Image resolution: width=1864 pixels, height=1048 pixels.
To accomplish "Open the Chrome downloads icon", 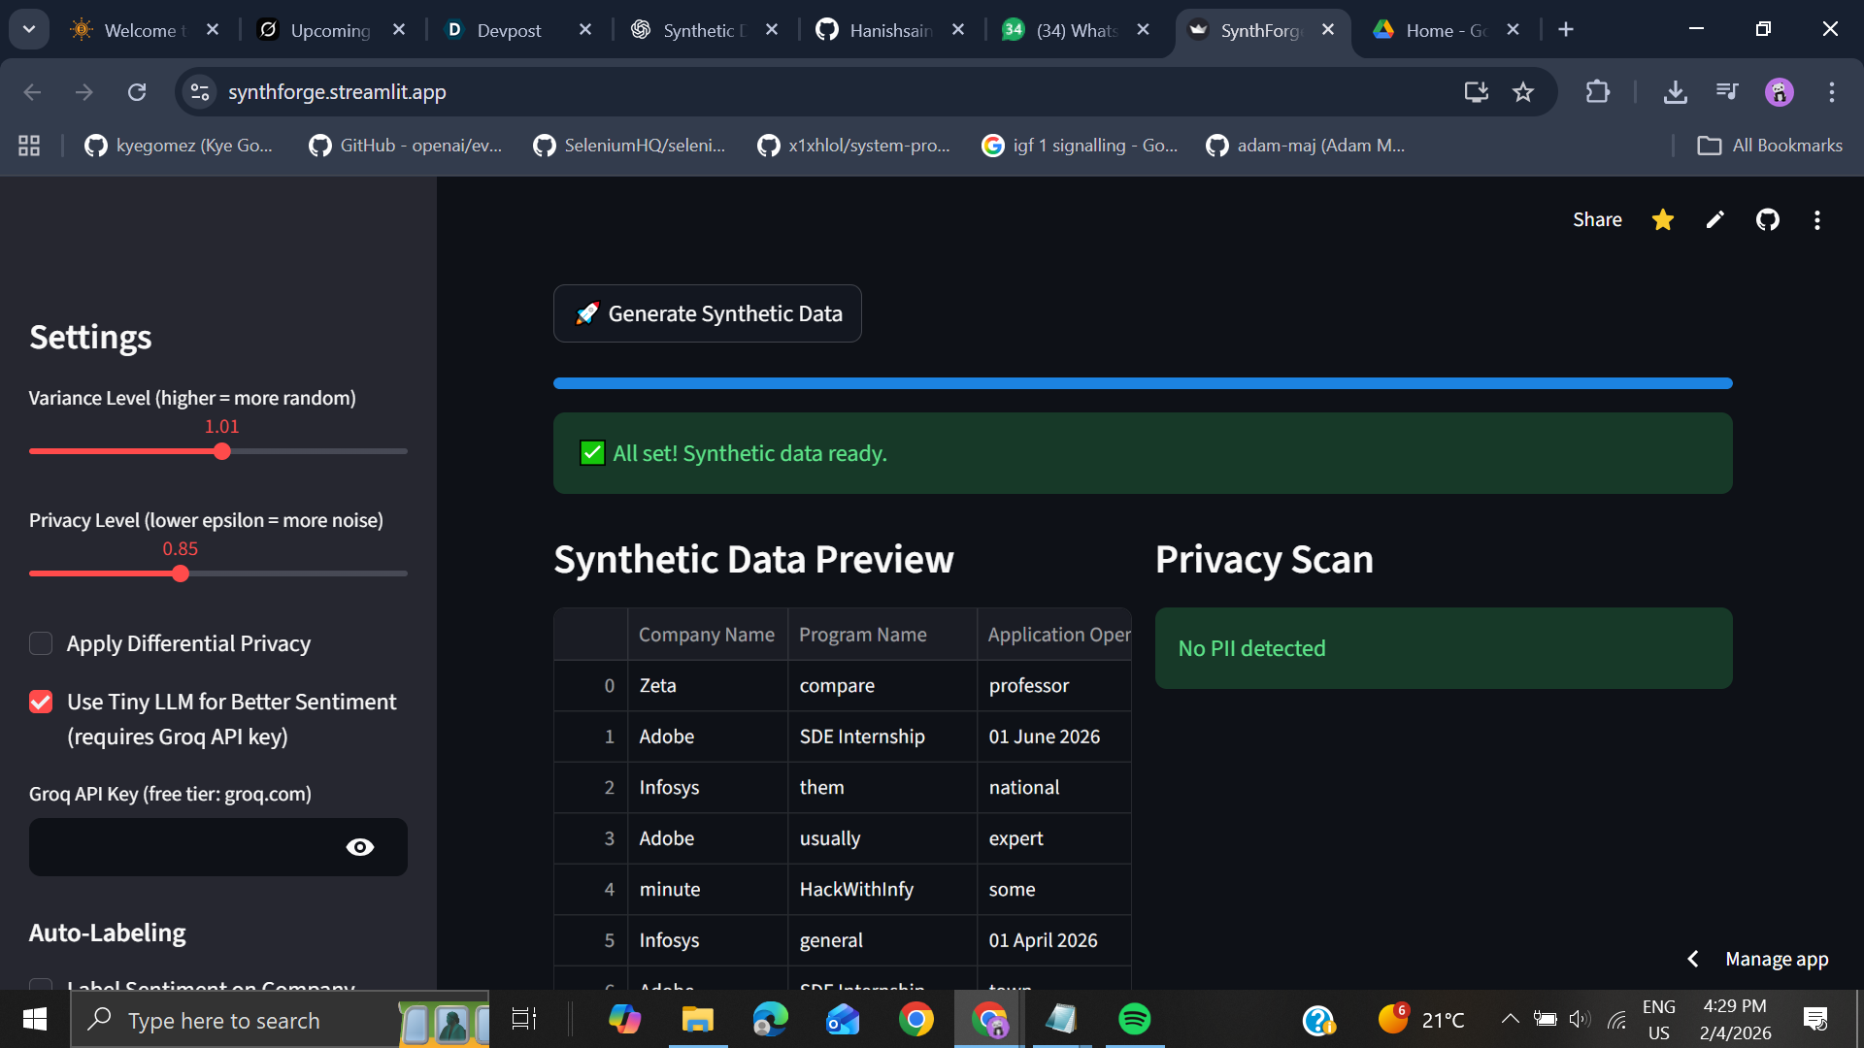I will [1675, 92].
